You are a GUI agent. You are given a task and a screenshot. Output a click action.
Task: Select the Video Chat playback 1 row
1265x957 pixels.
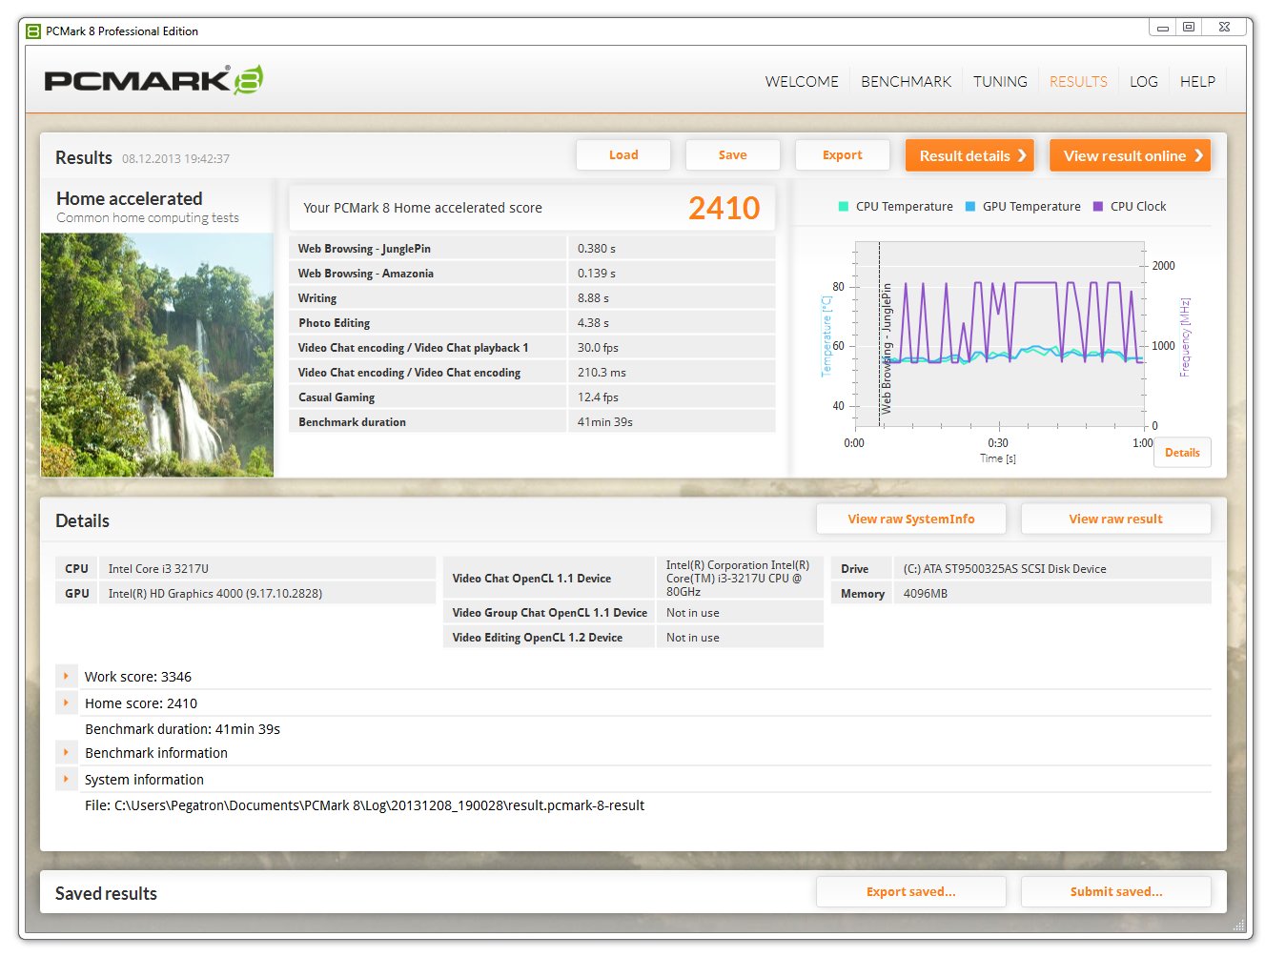click(x=532, y=348)
